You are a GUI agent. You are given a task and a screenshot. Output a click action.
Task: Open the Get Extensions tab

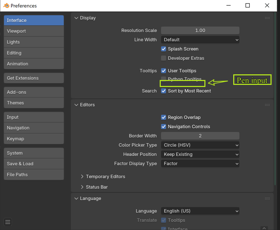click(34, 78)
